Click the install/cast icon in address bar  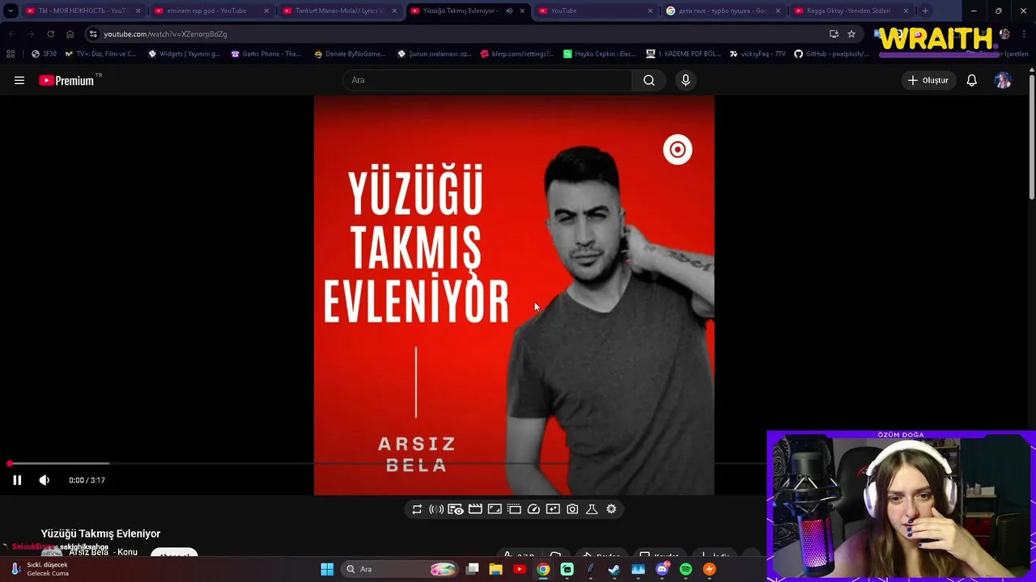834,34
